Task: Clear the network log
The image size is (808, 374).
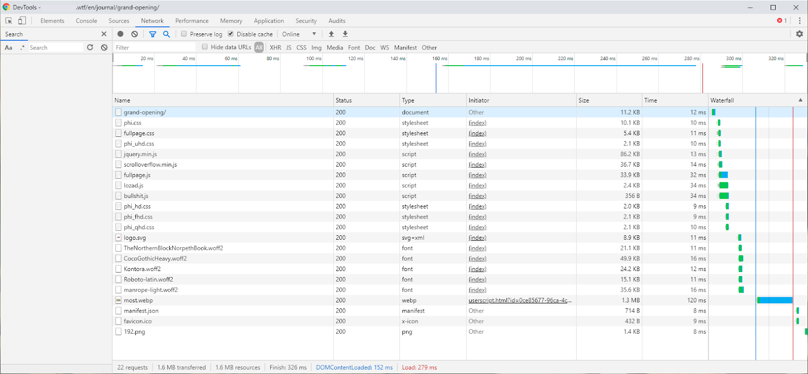Action: click(x=134, y=34)
